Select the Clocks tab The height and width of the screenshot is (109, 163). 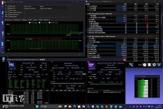pyautogui.click(x=35, y=20)
